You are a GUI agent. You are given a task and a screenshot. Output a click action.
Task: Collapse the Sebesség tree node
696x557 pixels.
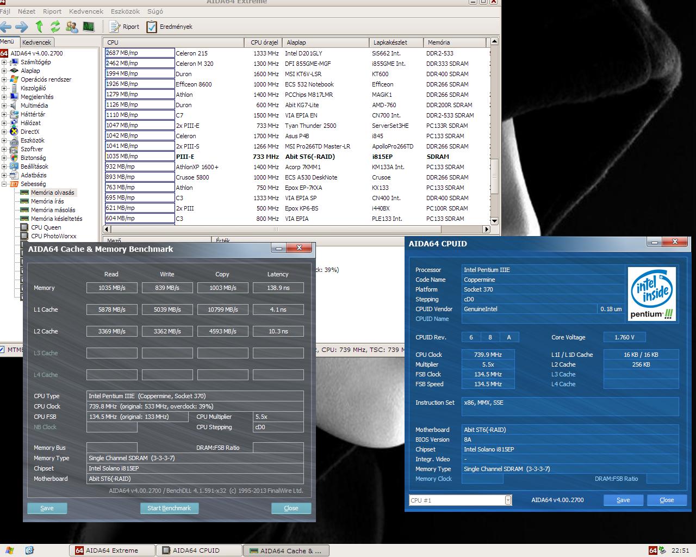[x=4, y=184]
